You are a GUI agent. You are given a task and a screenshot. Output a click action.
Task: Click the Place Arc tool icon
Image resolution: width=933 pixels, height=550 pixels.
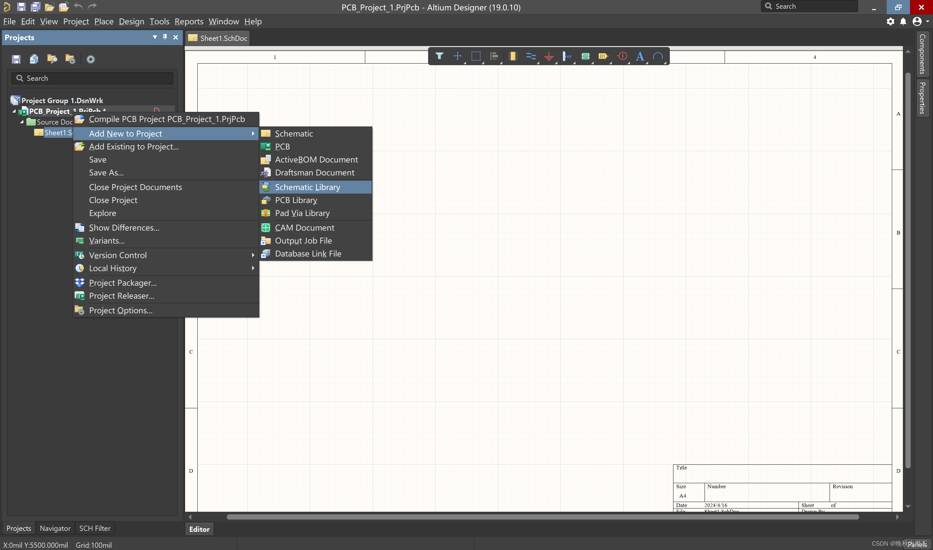pyautogui.click(x=658, y=56)
